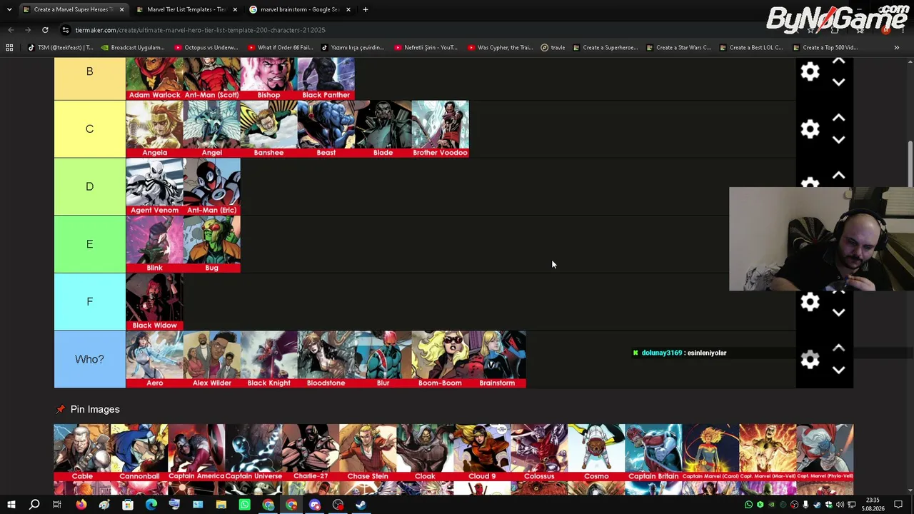Go back to previous page

pyautogui.click(x=11, y=30)
